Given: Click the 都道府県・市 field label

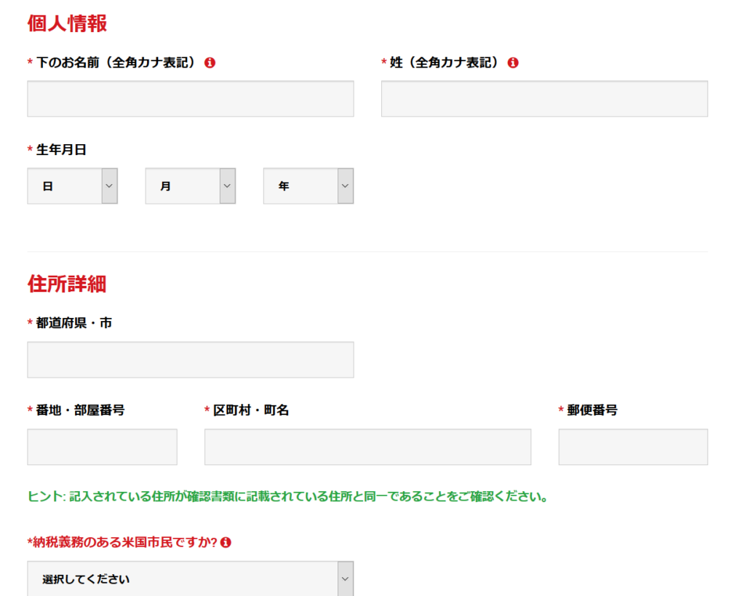Looking at the screenshot, I should (x=73, y=323).
